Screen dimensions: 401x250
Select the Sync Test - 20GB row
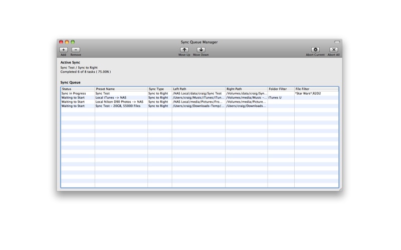[199, 106]
